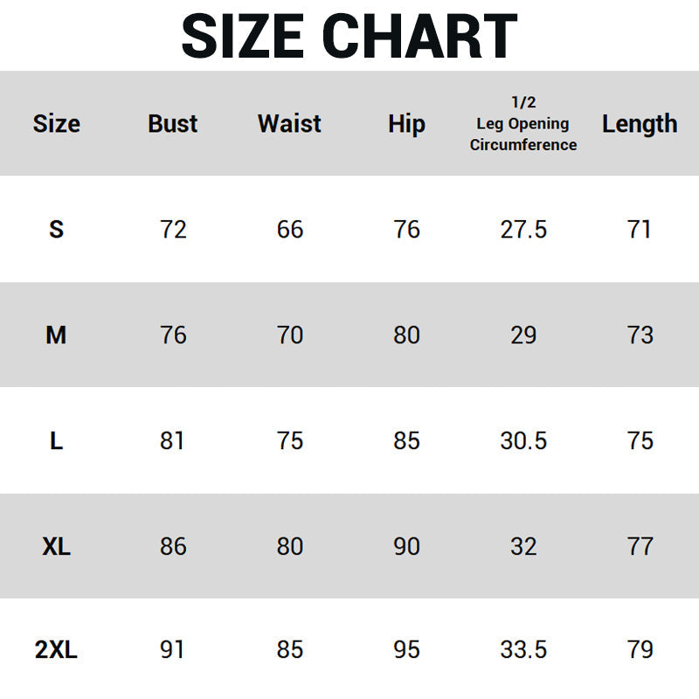Select the Bust column header
The image size is (699, 699).
click(173, 124)
